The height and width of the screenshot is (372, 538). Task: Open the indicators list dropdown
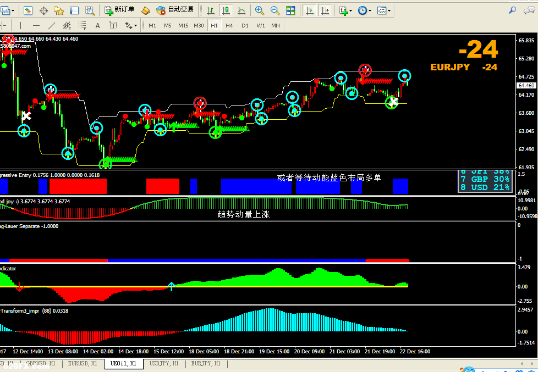(345, 10)
